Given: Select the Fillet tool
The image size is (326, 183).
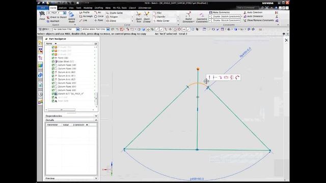Looking at the screenshot, I should (157, 13).
